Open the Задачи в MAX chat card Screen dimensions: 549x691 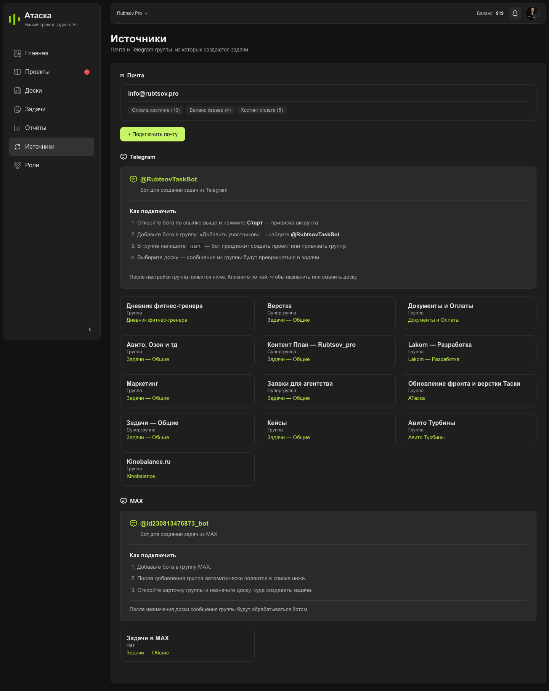[x=187, y=645]
